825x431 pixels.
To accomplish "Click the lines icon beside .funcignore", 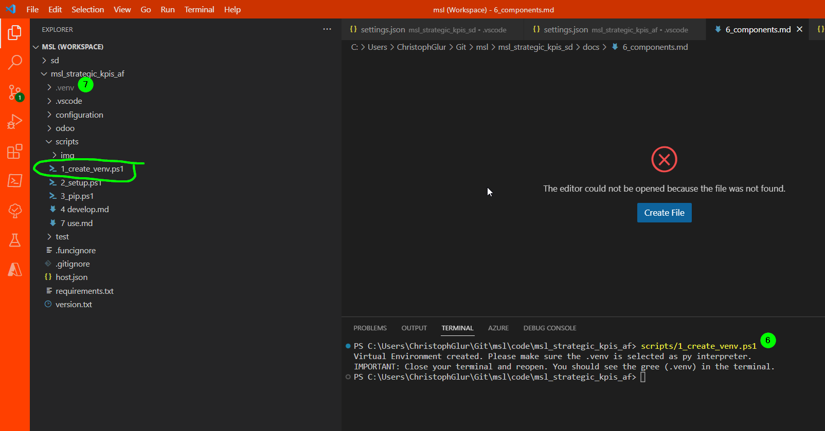I will pos(49,250).
